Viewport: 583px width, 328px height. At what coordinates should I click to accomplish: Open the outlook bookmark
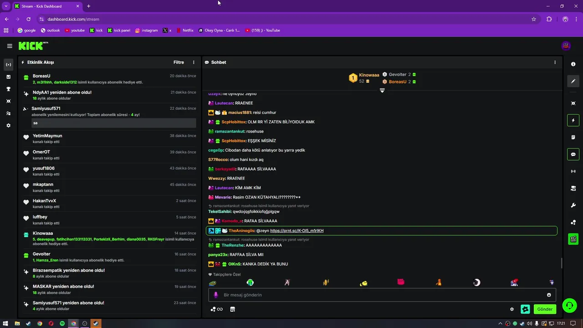pyautogui.click(x=50, y=31)
